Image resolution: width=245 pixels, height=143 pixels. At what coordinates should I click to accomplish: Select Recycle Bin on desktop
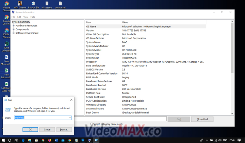[x=33, y=5]
